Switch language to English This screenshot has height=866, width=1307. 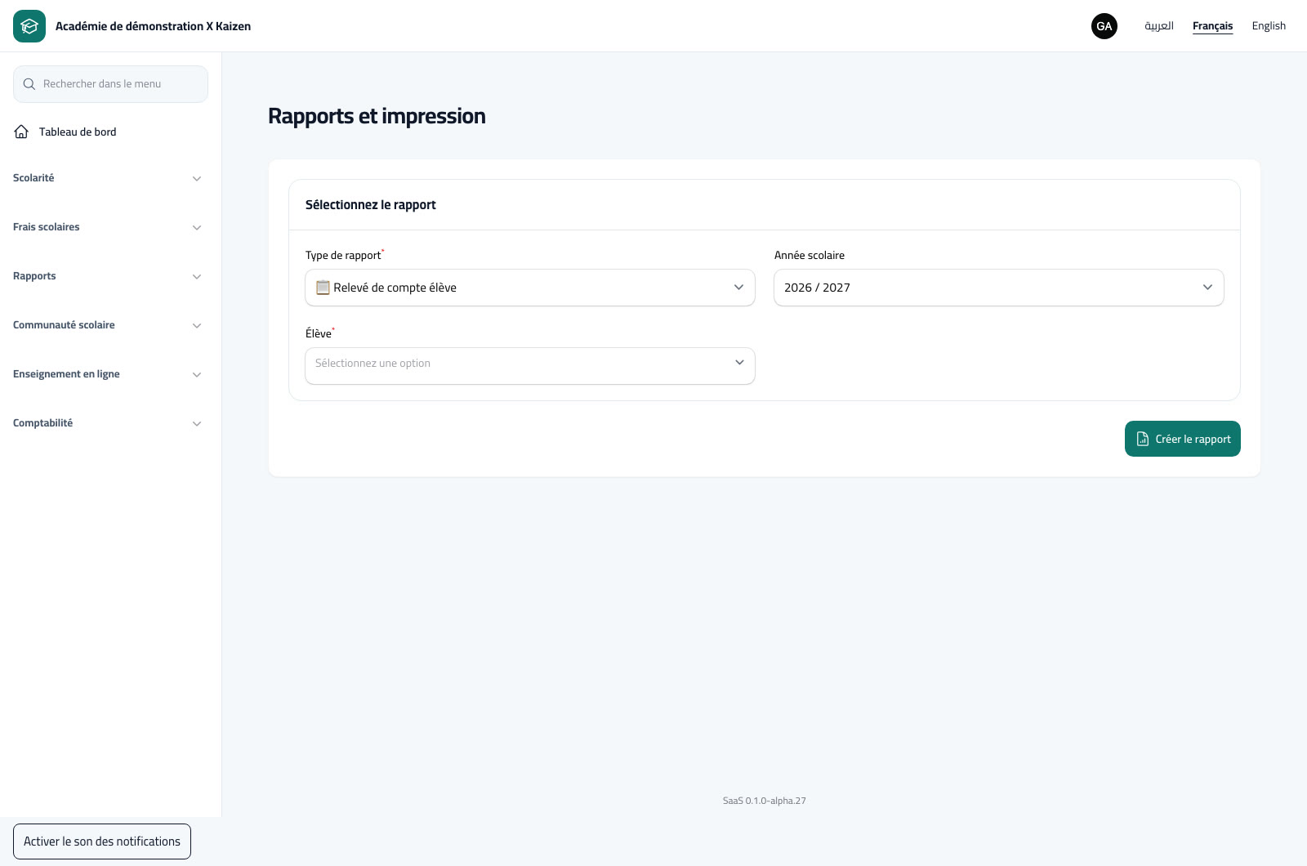[1269, 26]
